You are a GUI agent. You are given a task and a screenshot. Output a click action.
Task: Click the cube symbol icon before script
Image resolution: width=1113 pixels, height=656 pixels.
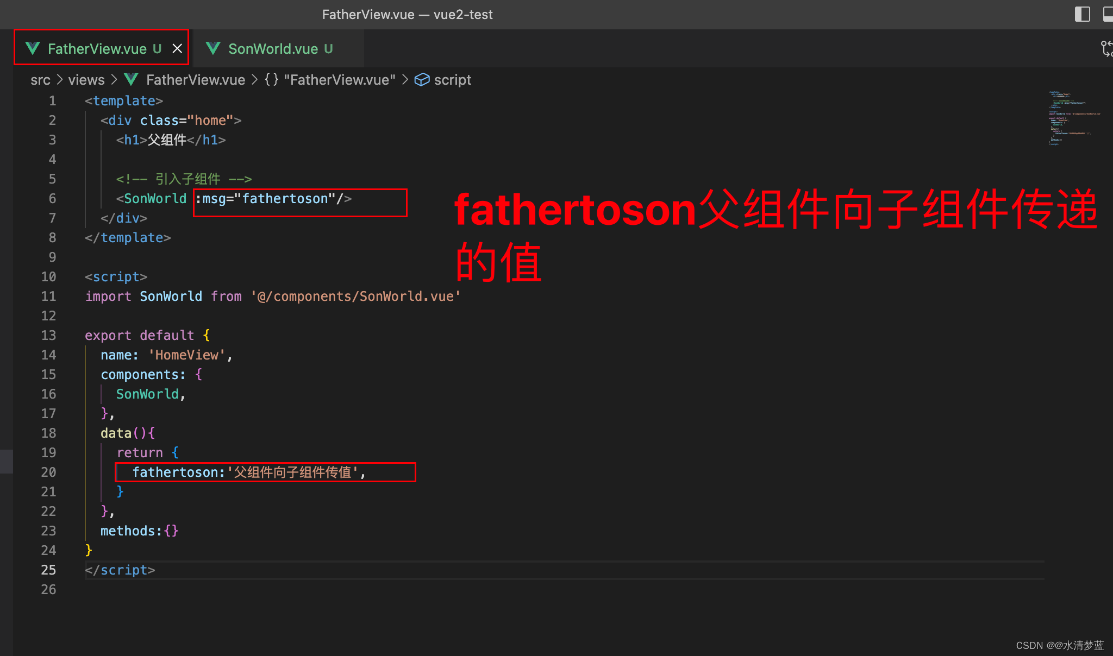coord(422,80)
